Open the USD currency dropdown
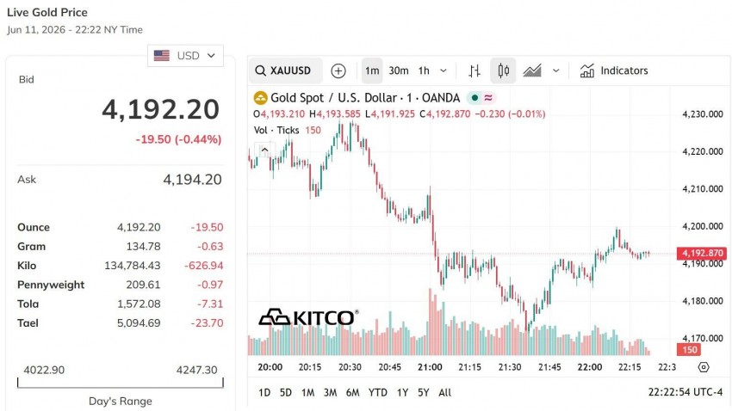 (x=185, y=56)
